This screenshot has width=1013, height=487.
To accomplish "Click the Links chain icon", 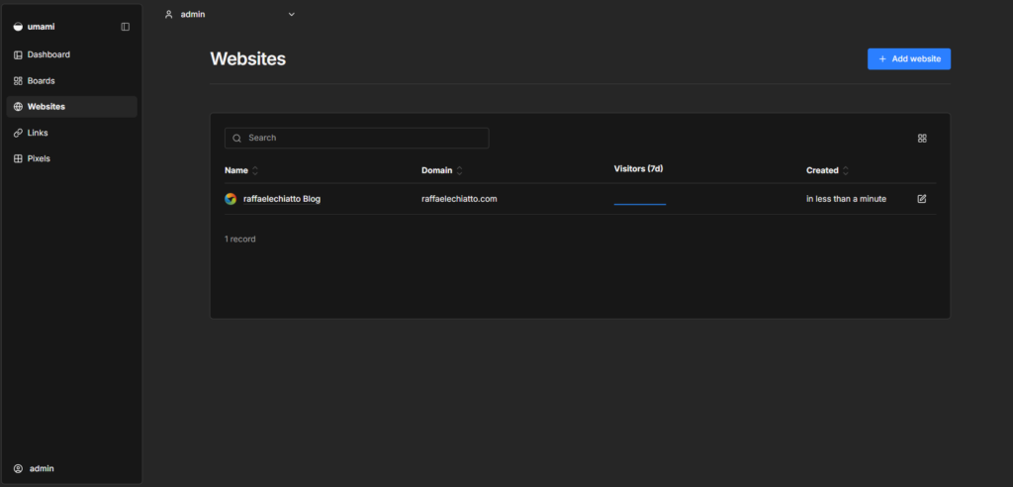I will pos(18,133).
